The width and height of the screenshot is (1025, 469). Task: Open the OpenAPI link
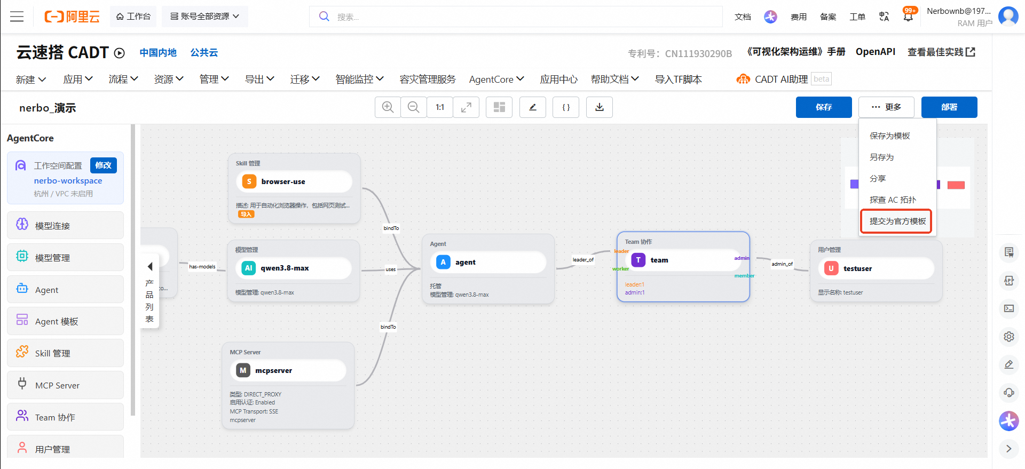point(876,52)
